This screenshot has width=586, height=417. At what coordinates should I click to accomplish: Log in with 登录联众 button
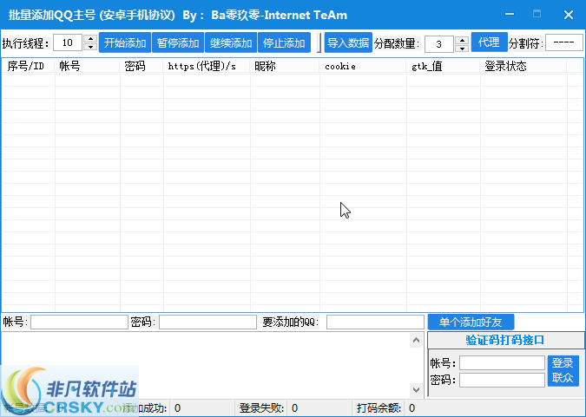[563, 370]
